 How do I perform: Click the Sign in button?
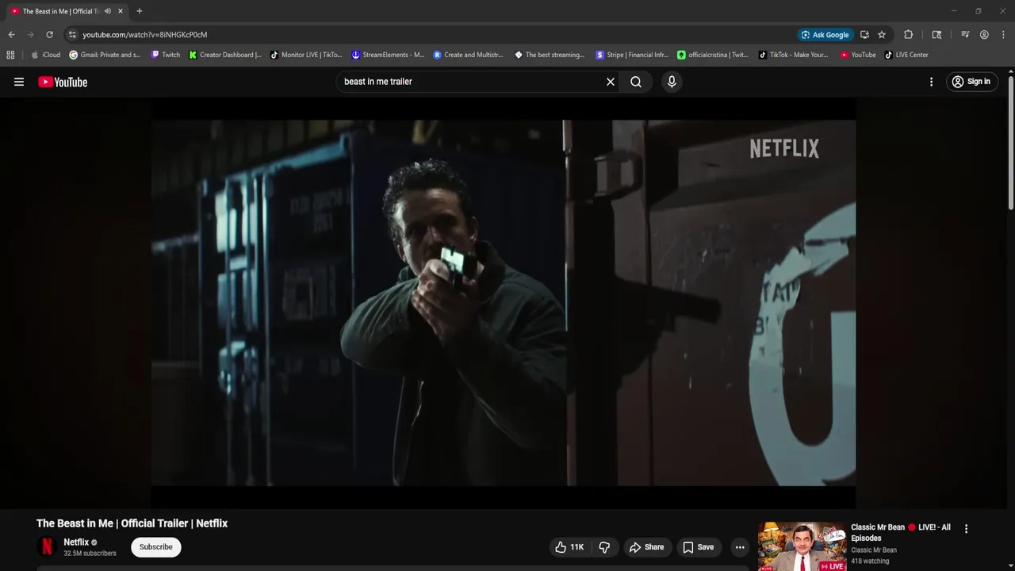[971, 82]
